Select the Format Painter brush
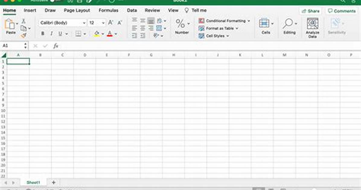The image size is (361, 190). point(24,35)
